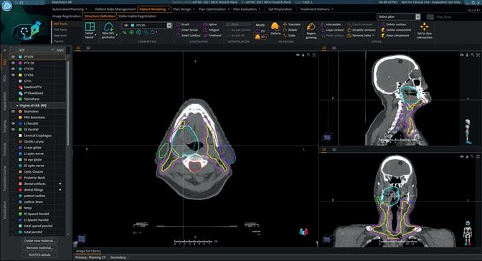Image resolution: width=482 pixels, height=261 pixels.
Task: Open the Structure Definition tab
Action: coord(100,16)
